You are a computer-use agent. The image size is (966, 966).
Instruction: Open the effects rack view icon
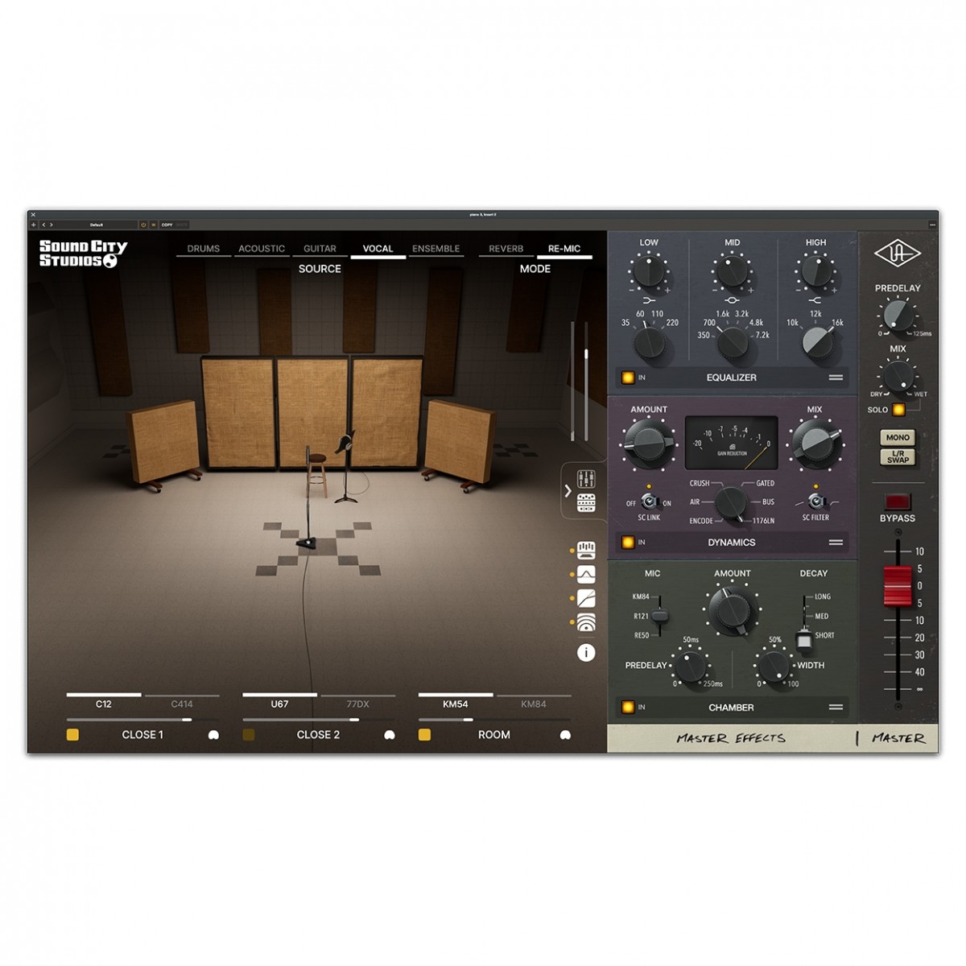pos(586,503)
